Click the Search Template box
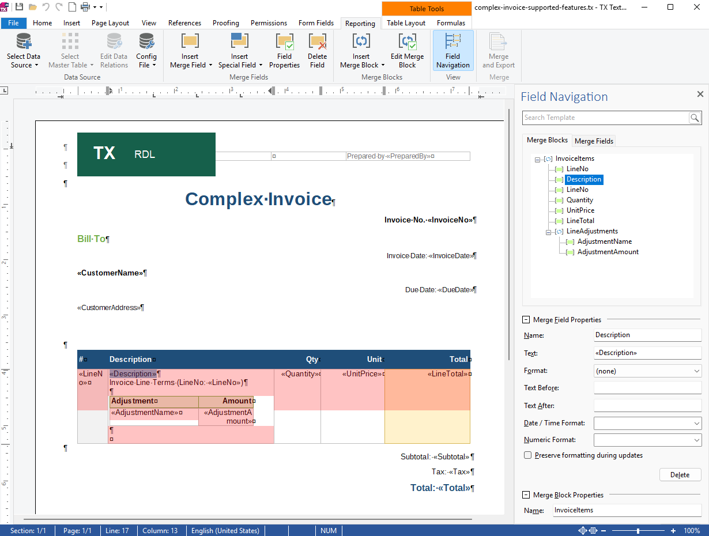This screenshot has height=536, width=709. point(606,118)
